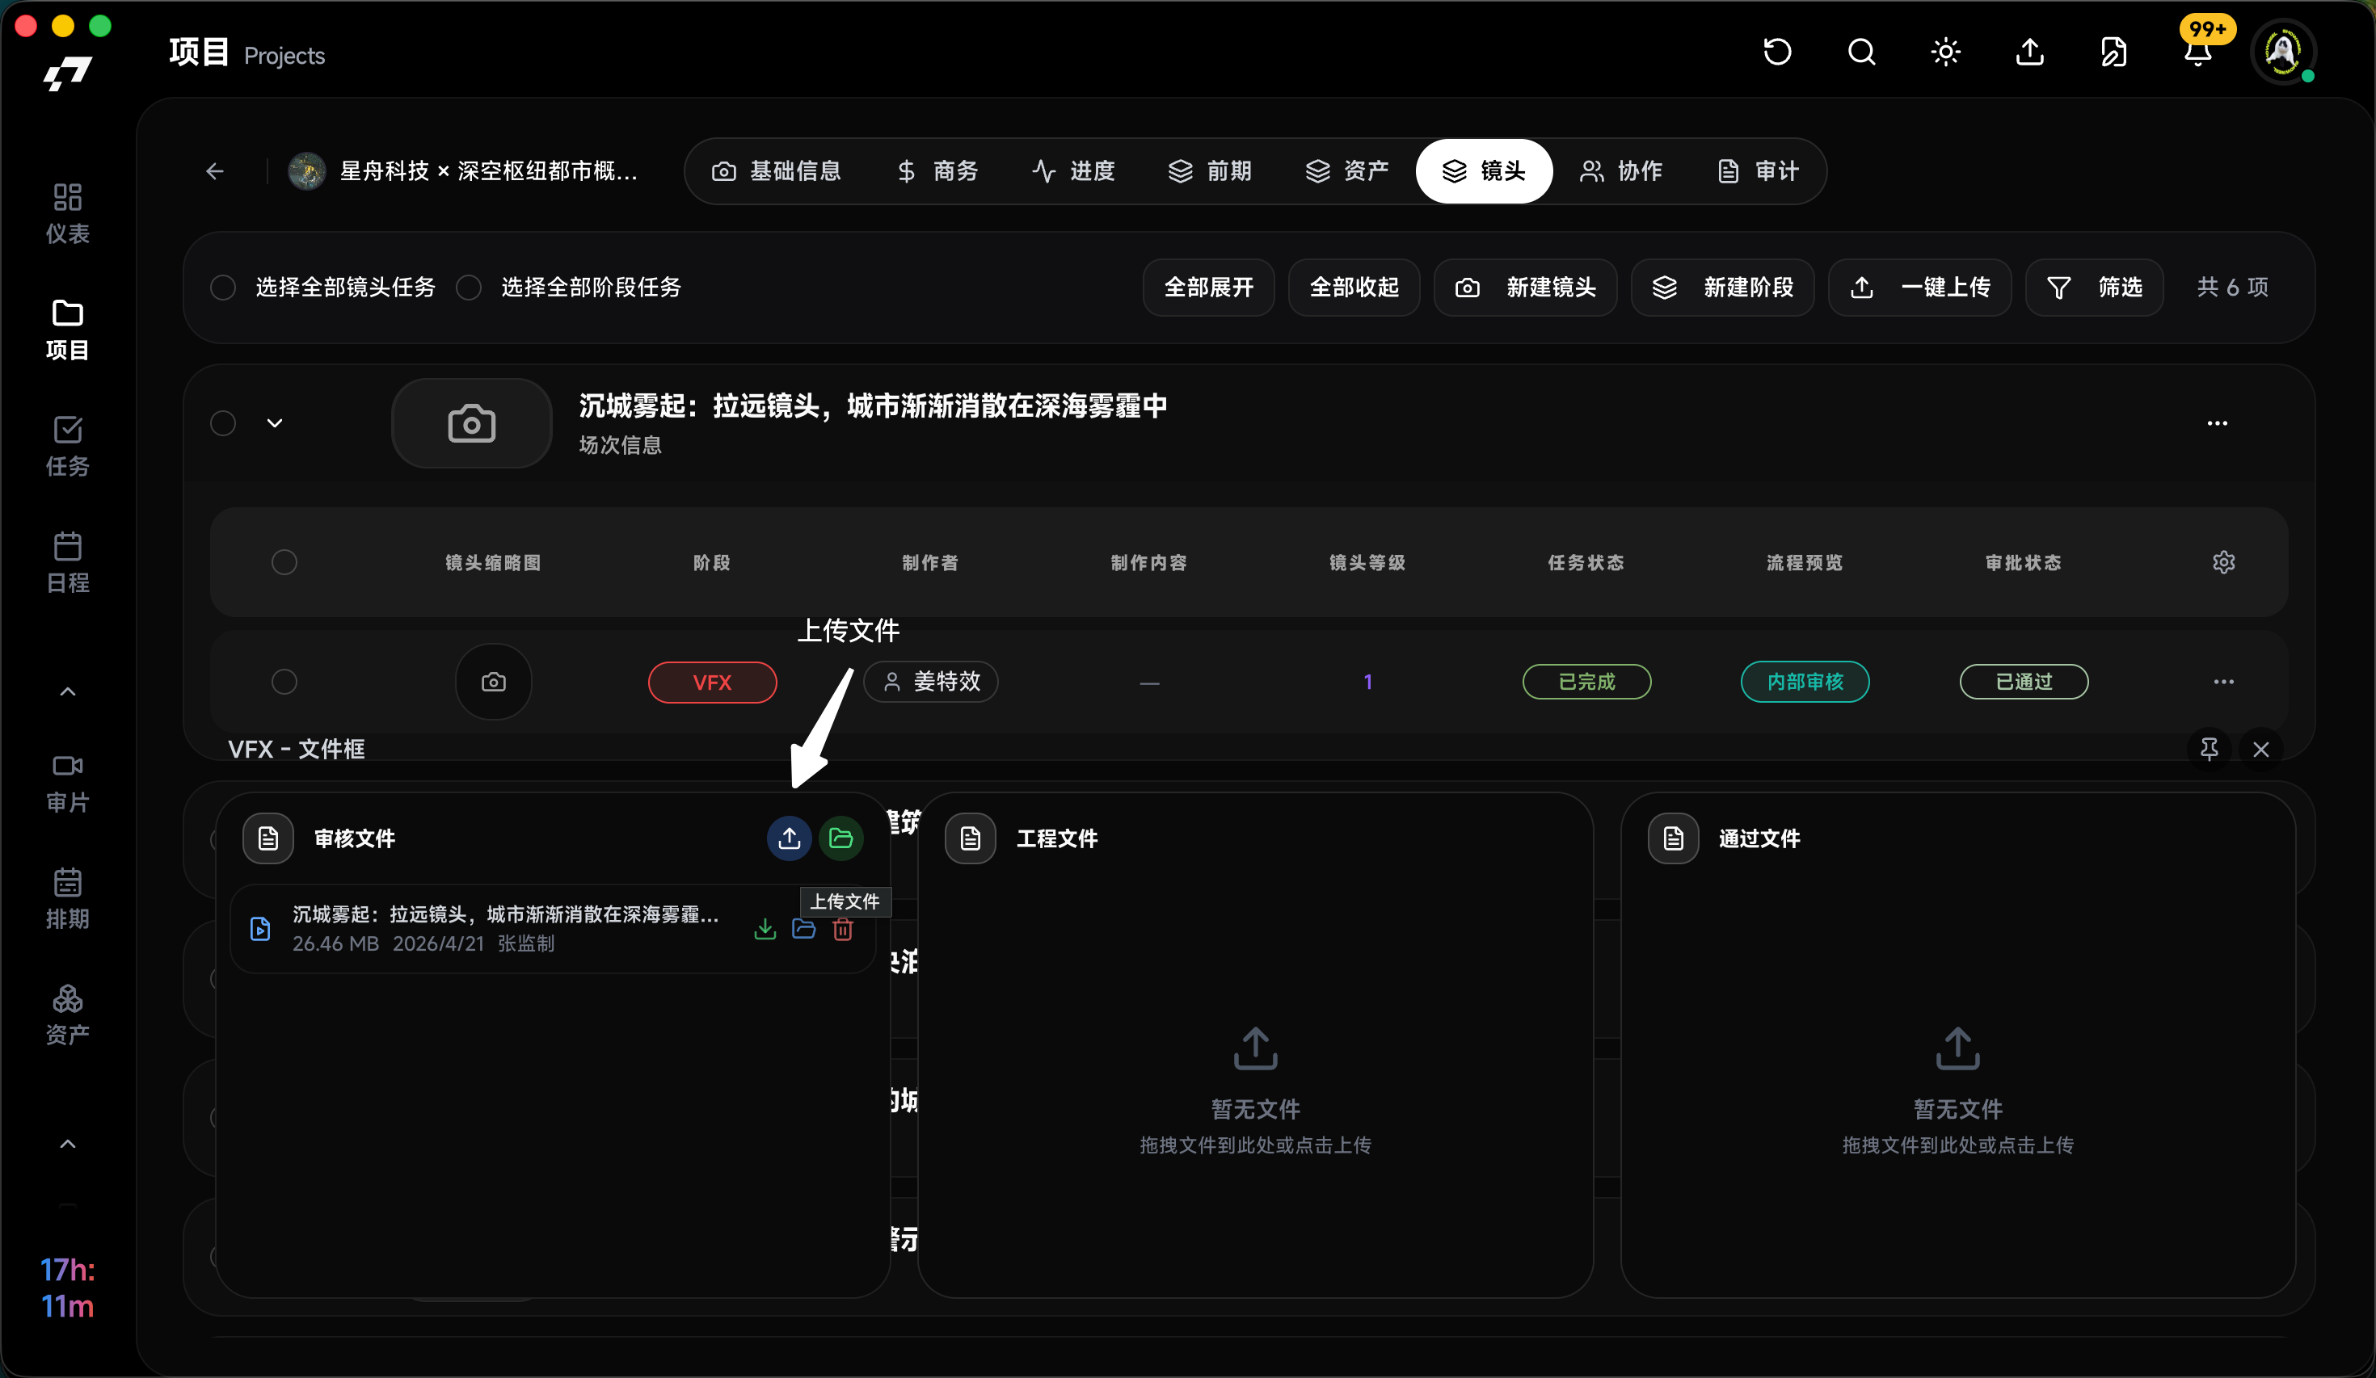Open more options for 沉城雾起 shot
Image resolution: width=2376 pixels, height=1378 pixels.
pos(2217,423)
